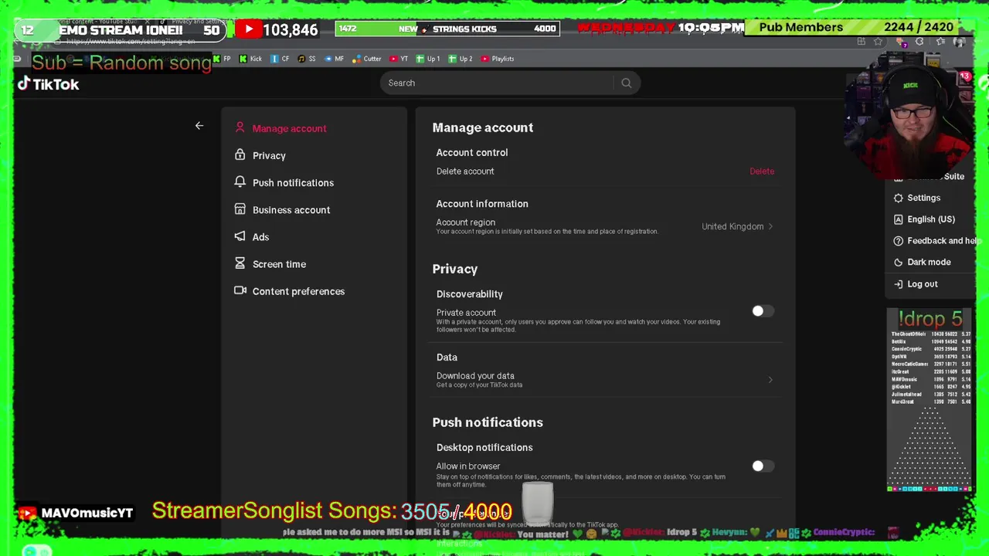Click the Privacy lock icon
This screenshot has height=556, width=989.
point(240,155)
